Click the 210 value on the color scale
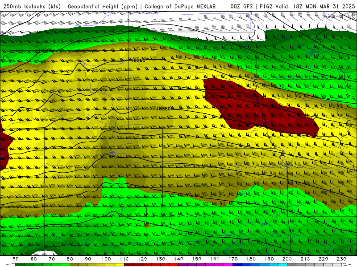Image resolution: width=357 pixels, height=267 pixels. tap(305, 259)
